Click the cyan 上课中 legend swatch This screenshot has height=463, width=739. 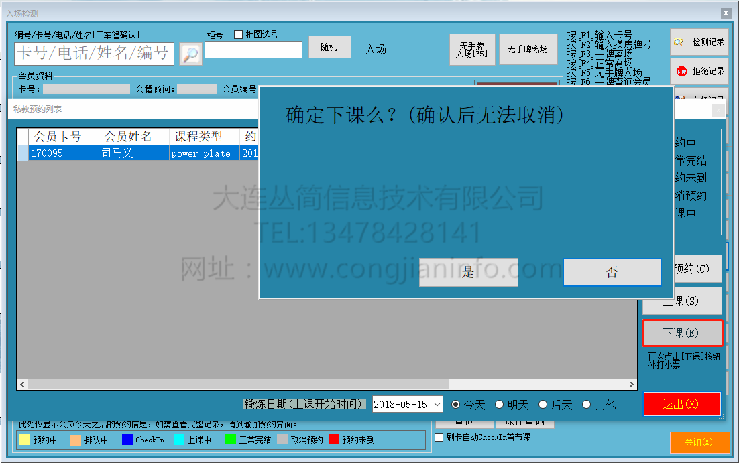click(x=179, y=440)
